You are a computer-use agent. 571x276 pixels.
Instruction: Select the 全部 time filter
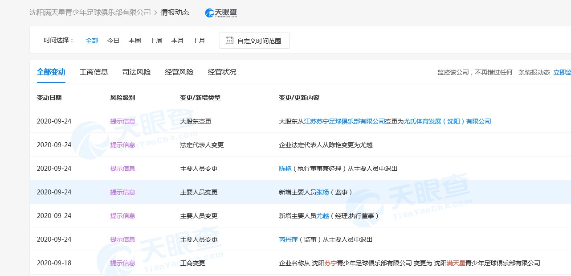[x=92, y=41]
